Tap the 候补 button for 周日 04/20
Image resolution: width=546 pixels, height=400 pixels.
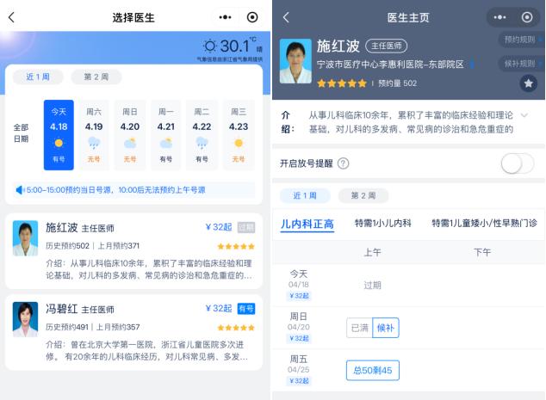386,328
